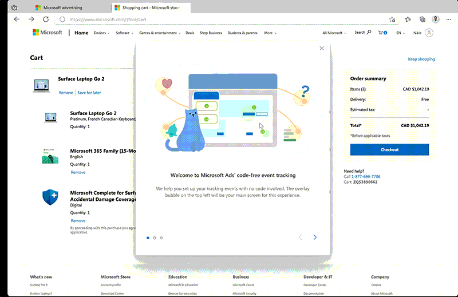Screen dimensions: 458x297
Task: Click the browser Forward arrow
Action: (31, 19)
